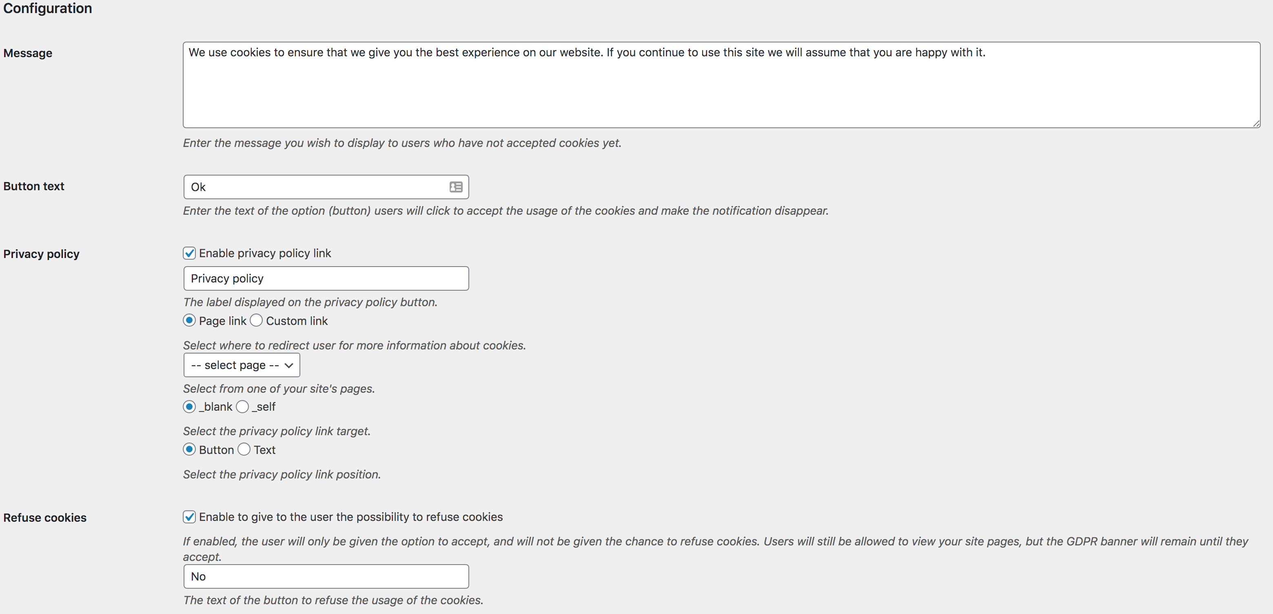Click the Button text field label
The width and height of the screenshot is (1273, 614).
(33, 187)
